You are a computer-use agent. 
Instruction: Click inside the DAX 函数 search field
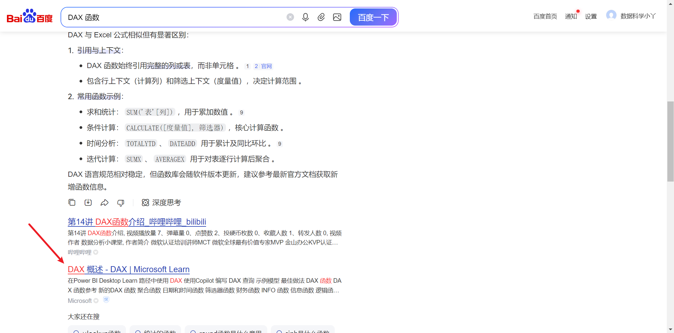175,17
